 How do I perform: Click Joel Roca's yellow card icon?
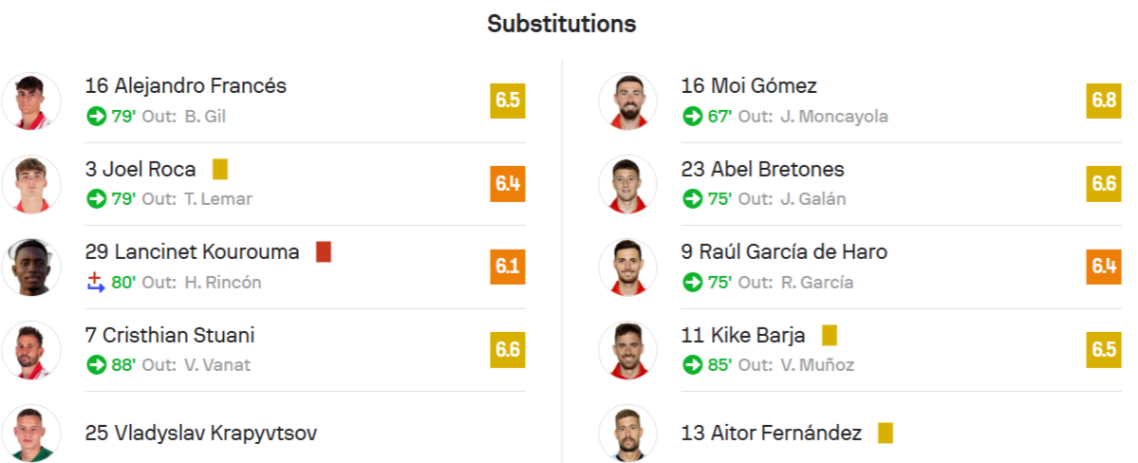pos(220,170)
